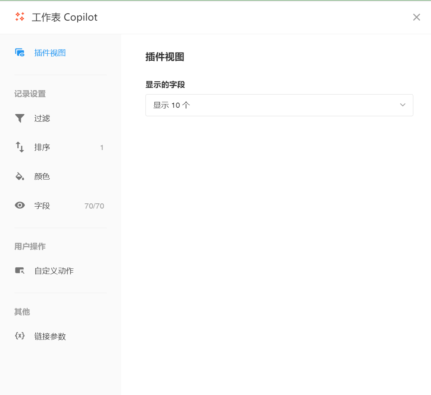Click the Copilot logo in the header
Screen dimensions: 431x395
point(19,17)
